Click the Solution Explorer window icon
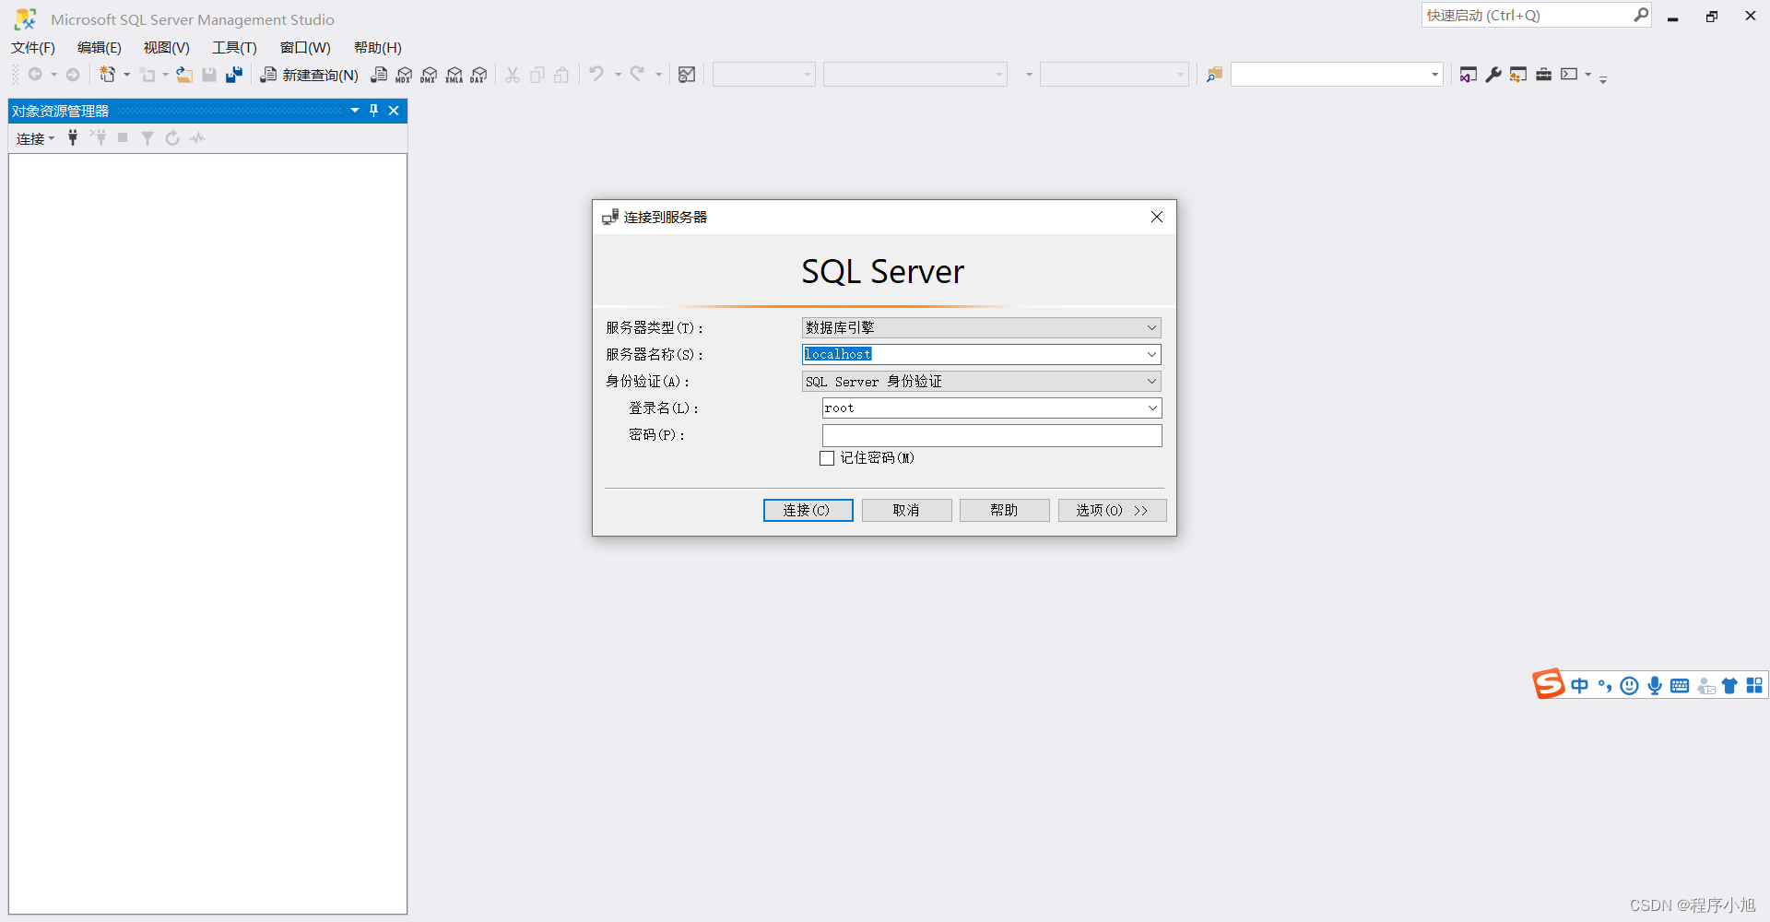This screenshot has width=1770, height=922. click(1469, 75)
